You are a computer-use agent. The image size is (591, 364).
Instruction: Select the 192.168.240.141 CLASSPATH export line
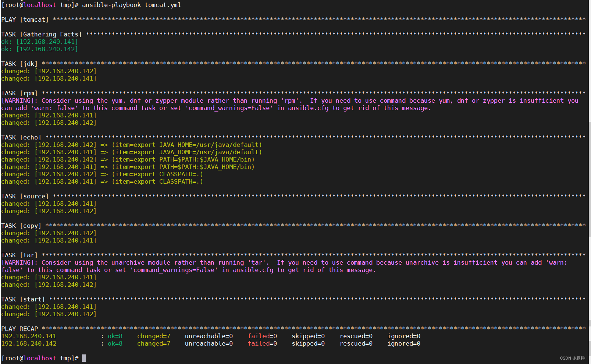tap(102, 182)
